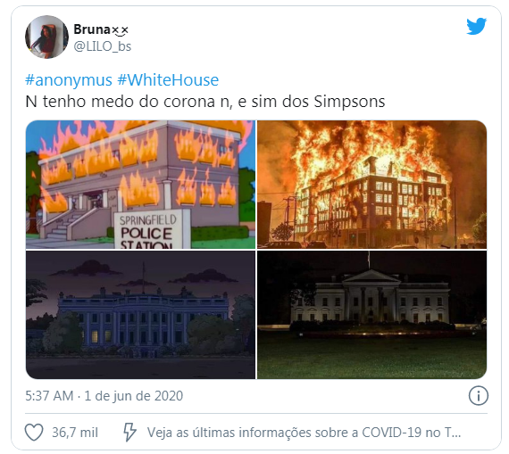
Task: Click the Bruna display name
Action: coord(92,29)
